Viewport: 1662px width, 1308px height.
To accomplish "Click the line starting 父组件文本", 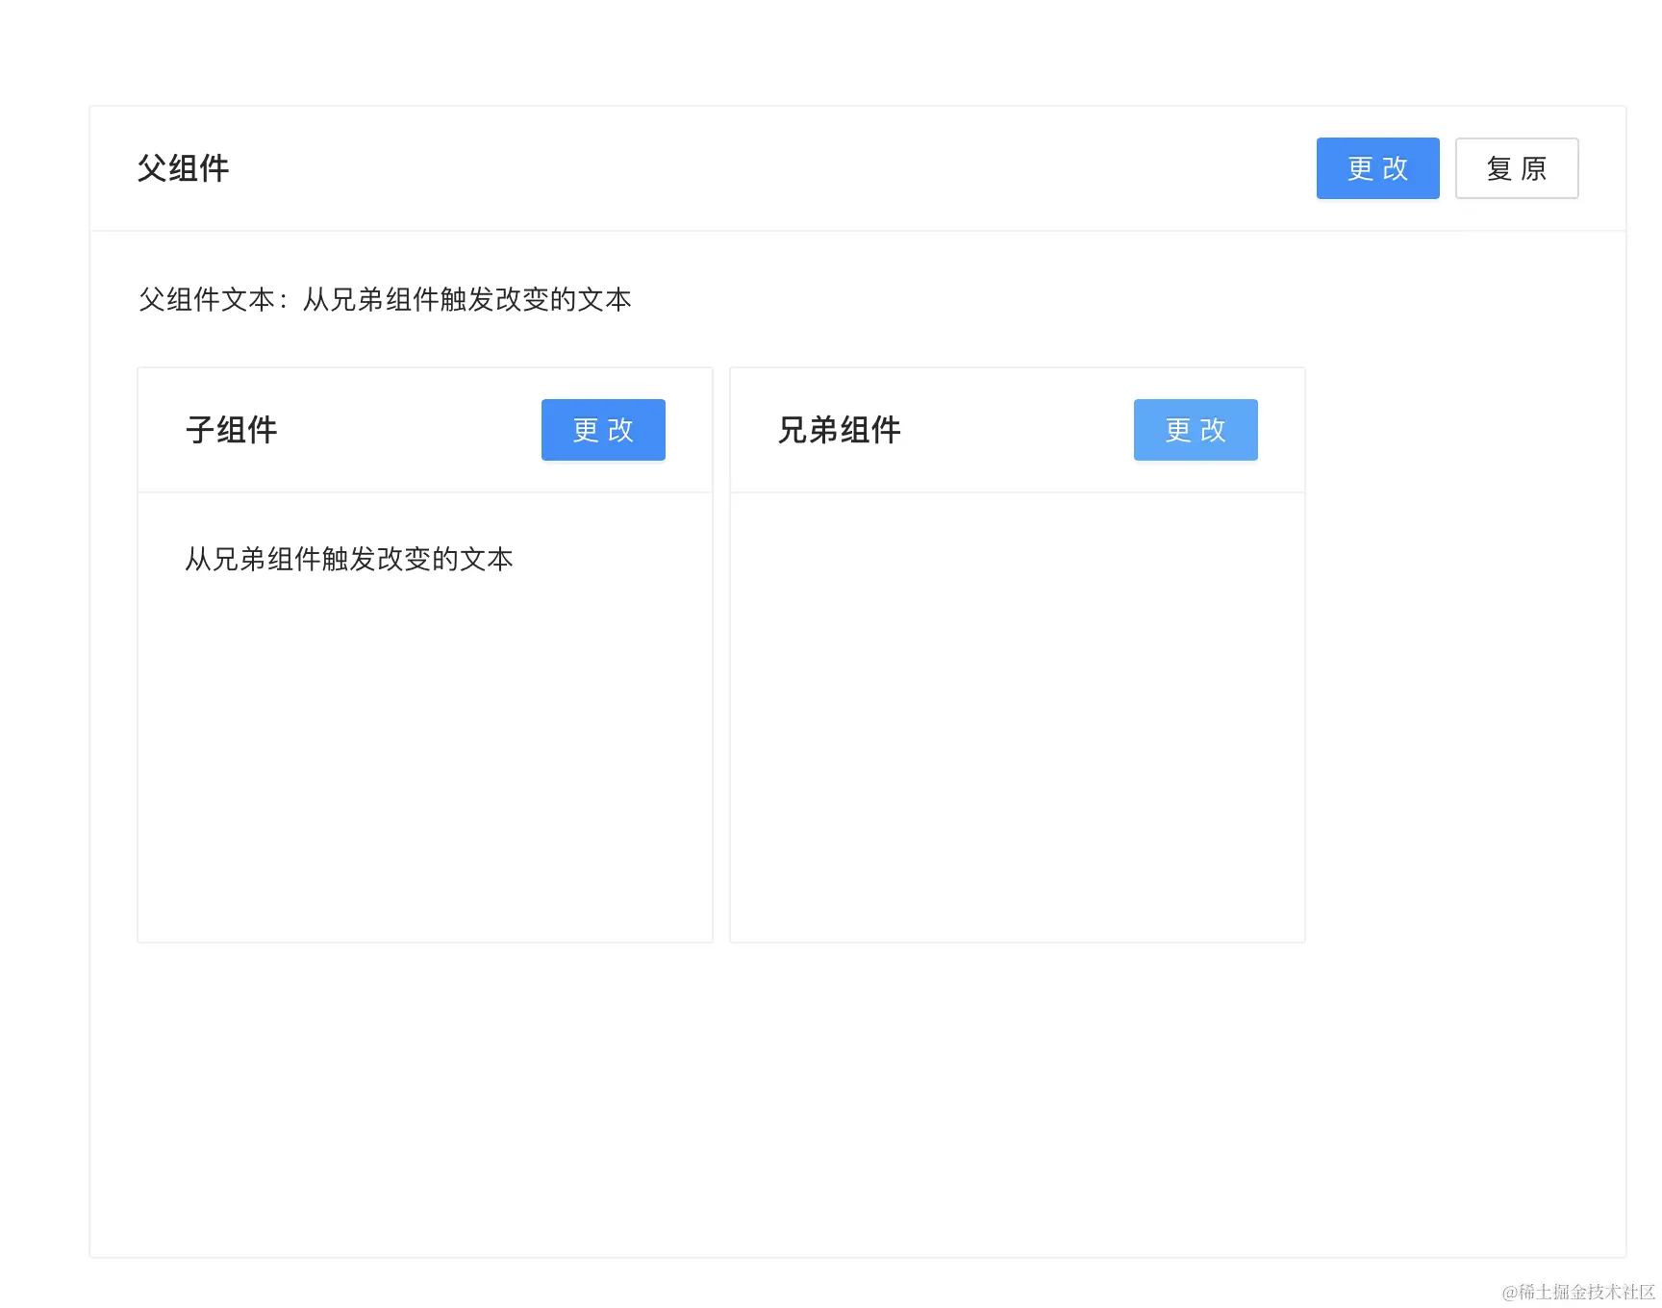I will click(385, 299).
